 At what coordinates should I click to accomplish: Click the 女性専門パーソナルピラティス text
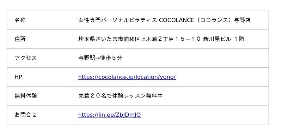(118, 20)
